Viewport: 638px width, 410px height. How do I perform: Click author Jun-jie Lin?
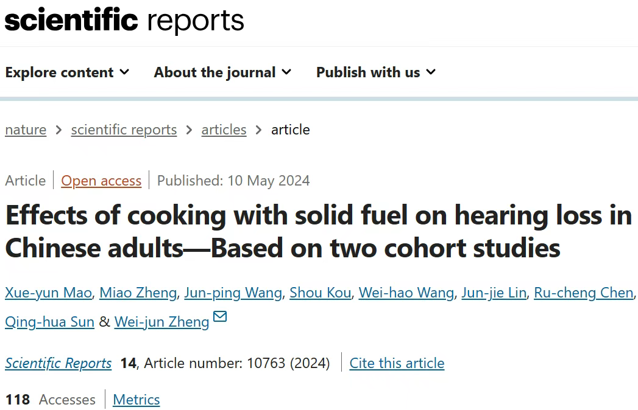494,293
